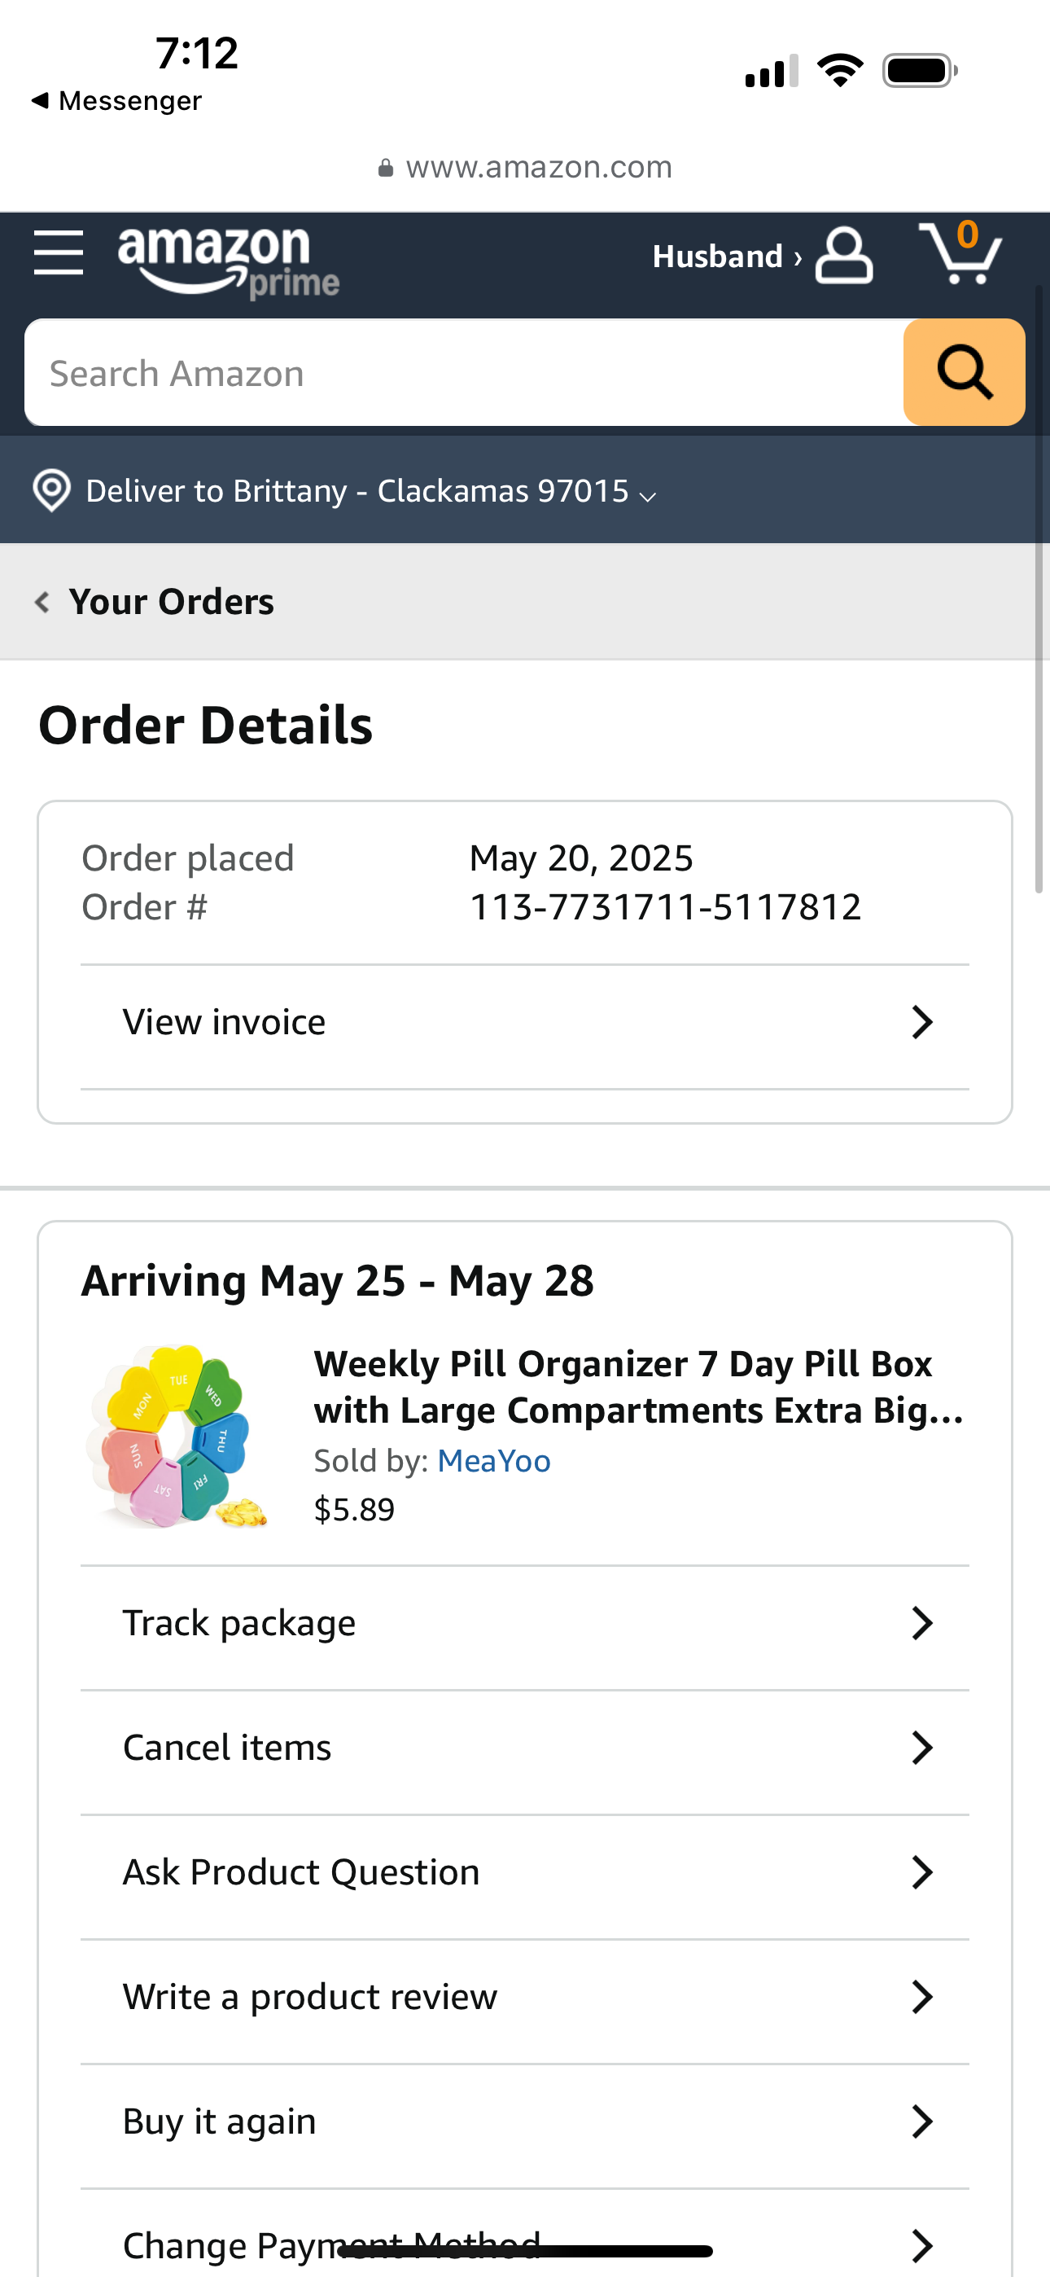The height and width of the screenshot is (2277, 1050).
Task: Open the MeaYoo seller link
Action: [494, 1461]
